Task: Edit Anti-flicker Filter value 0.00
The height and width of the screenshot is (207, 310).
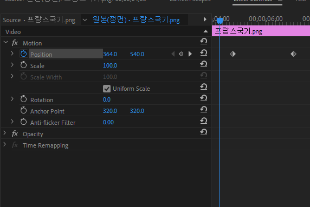Action: 108,122
